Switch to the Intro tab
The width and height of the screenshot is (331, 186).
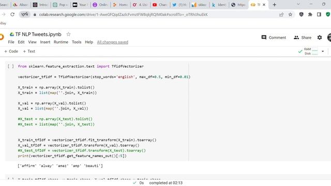(40, 5)
